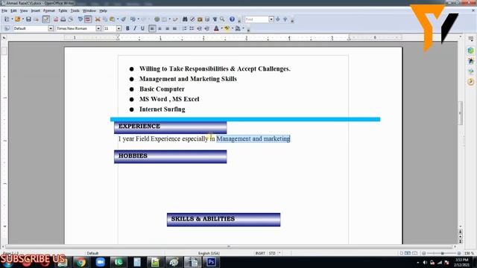Open the Edit menu
Image resolution: width=477 pixels, height=268 pixels.
coord(13,10)
